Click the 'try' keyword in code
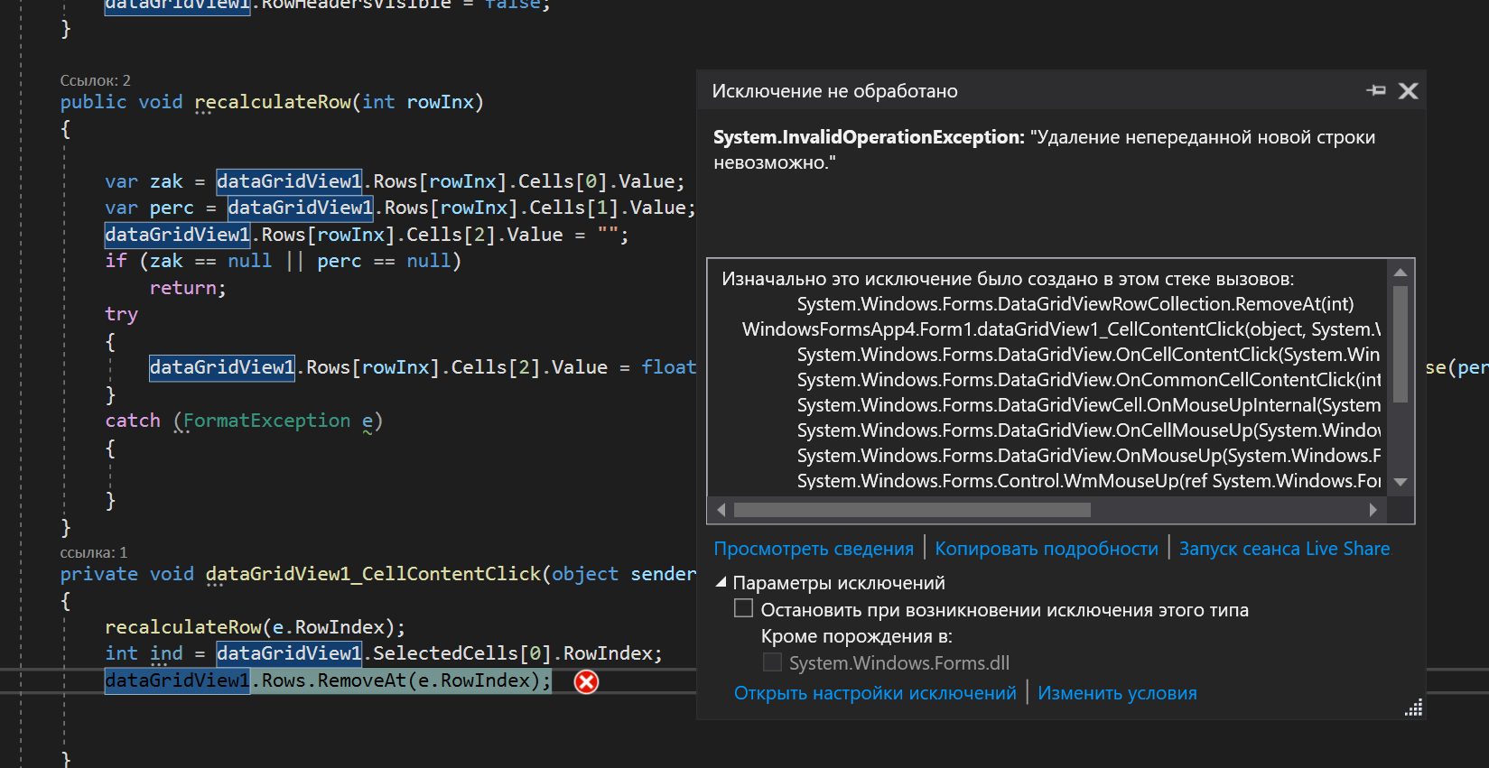The width and height of the screenshot is (1489, 768). [121, 314]
